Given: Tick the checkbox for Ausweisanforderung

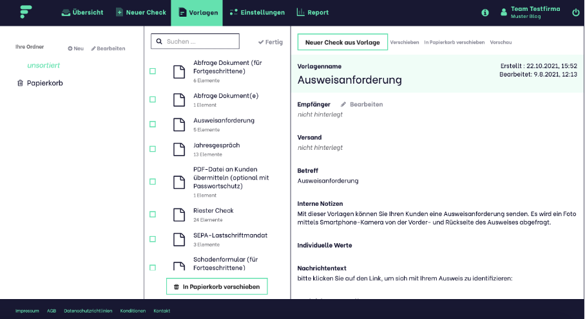Looking at the screenshot, I should tap(153, 124).
